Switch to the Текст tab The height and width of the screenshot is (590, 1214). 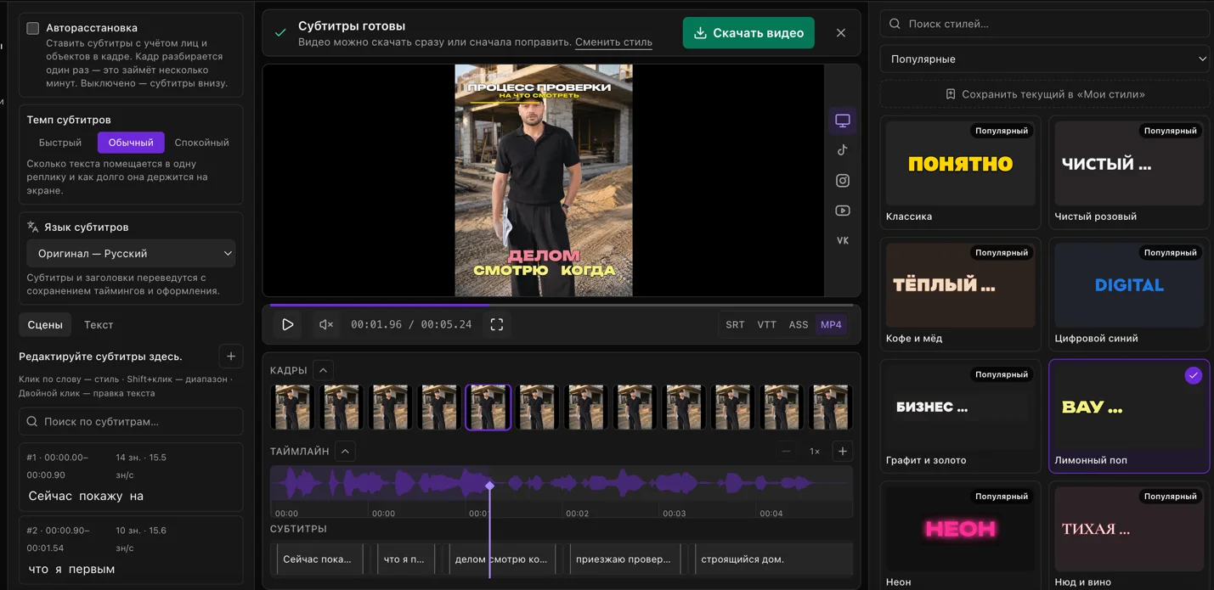coord(99,325)
